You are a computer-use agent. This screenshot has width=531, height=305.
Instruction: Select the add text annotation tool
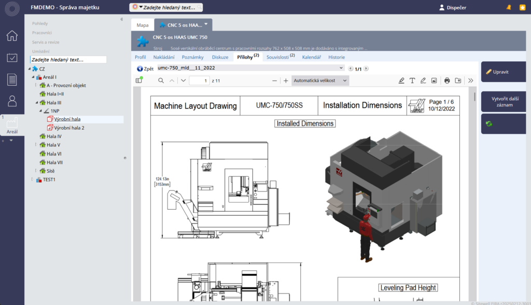(412, 80)
